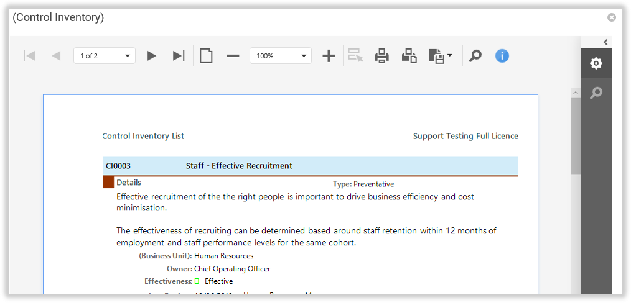Click the green Effectiveness indicator box
Viewport: 631px width, 303px height.
click(x=197, y=281)
